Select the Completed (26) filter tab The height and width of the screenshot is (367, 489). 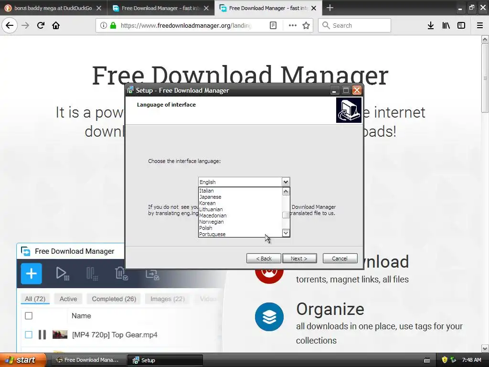tap(114, 299)
